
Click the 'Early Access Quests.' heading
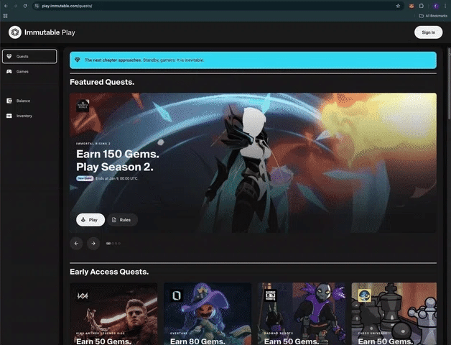point(109,272)
